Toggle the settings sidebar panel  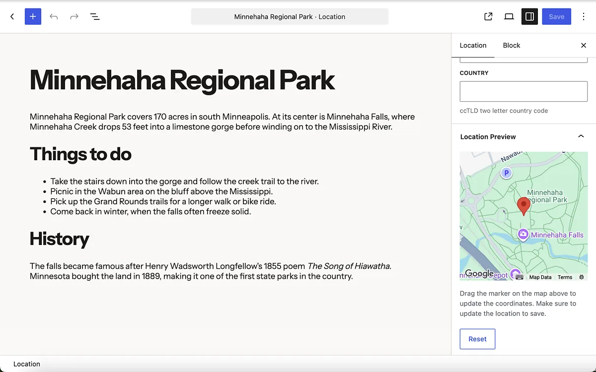pos(529,16)
